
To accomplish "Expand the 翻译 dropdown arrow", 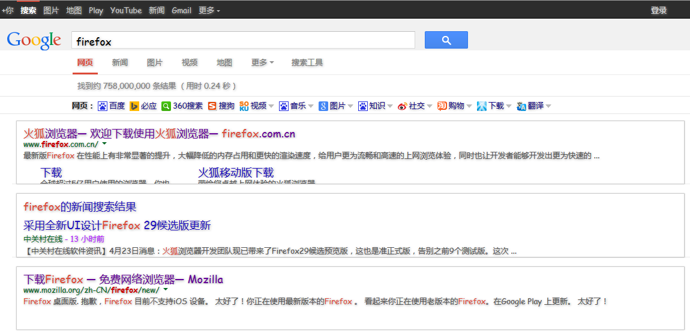I will [x=548, y=106].
